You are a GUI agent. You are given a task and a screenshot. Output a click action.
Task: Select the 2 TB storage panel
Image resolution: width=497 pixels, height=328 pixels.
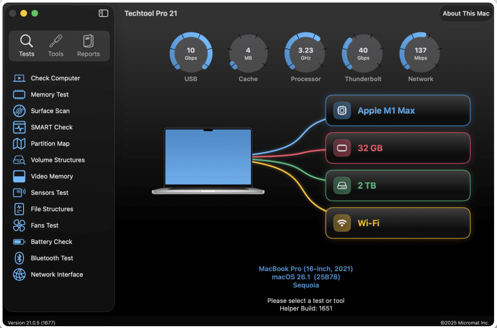click(397, 186)
